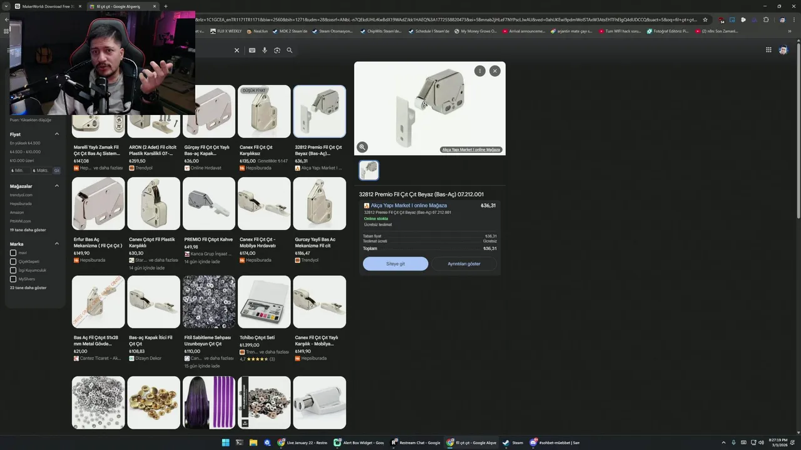The image size is (801, 450).
Task: Switch to 'Restream Chat' window in taskbar
Action: [x=416, y=442]
